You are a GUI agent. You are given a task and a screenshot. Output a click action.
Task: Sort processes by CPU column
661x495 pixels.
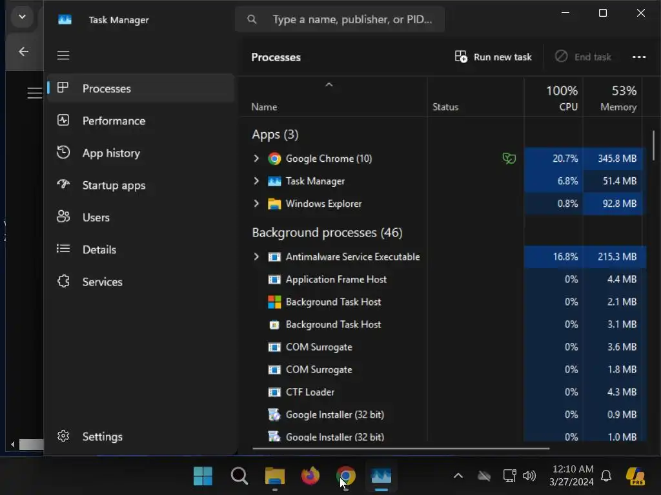click(x=553, y=98)
